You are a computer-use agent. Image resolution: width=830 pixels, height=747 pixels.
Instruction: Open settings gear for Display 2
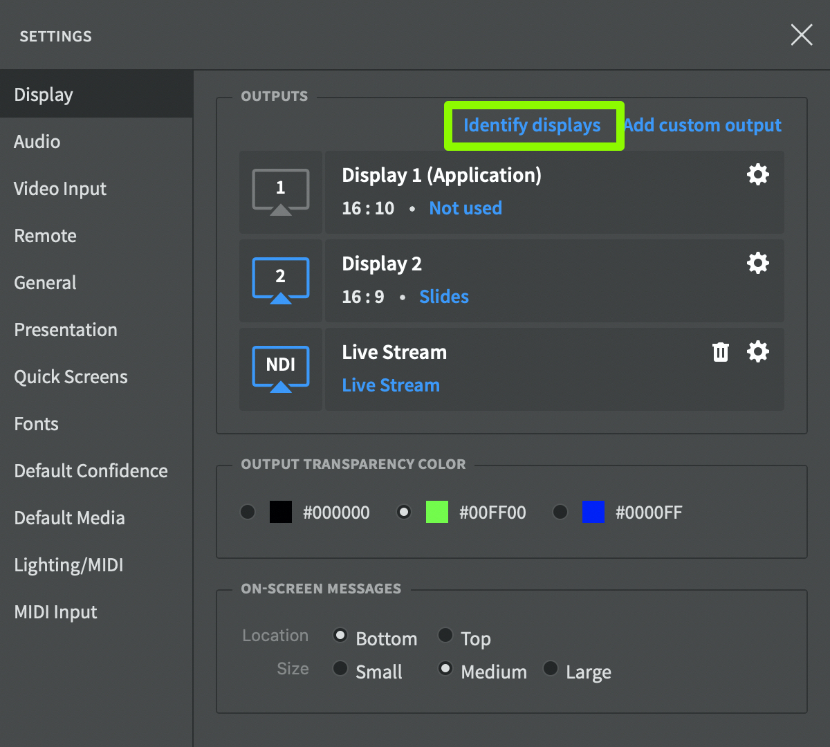758,263
